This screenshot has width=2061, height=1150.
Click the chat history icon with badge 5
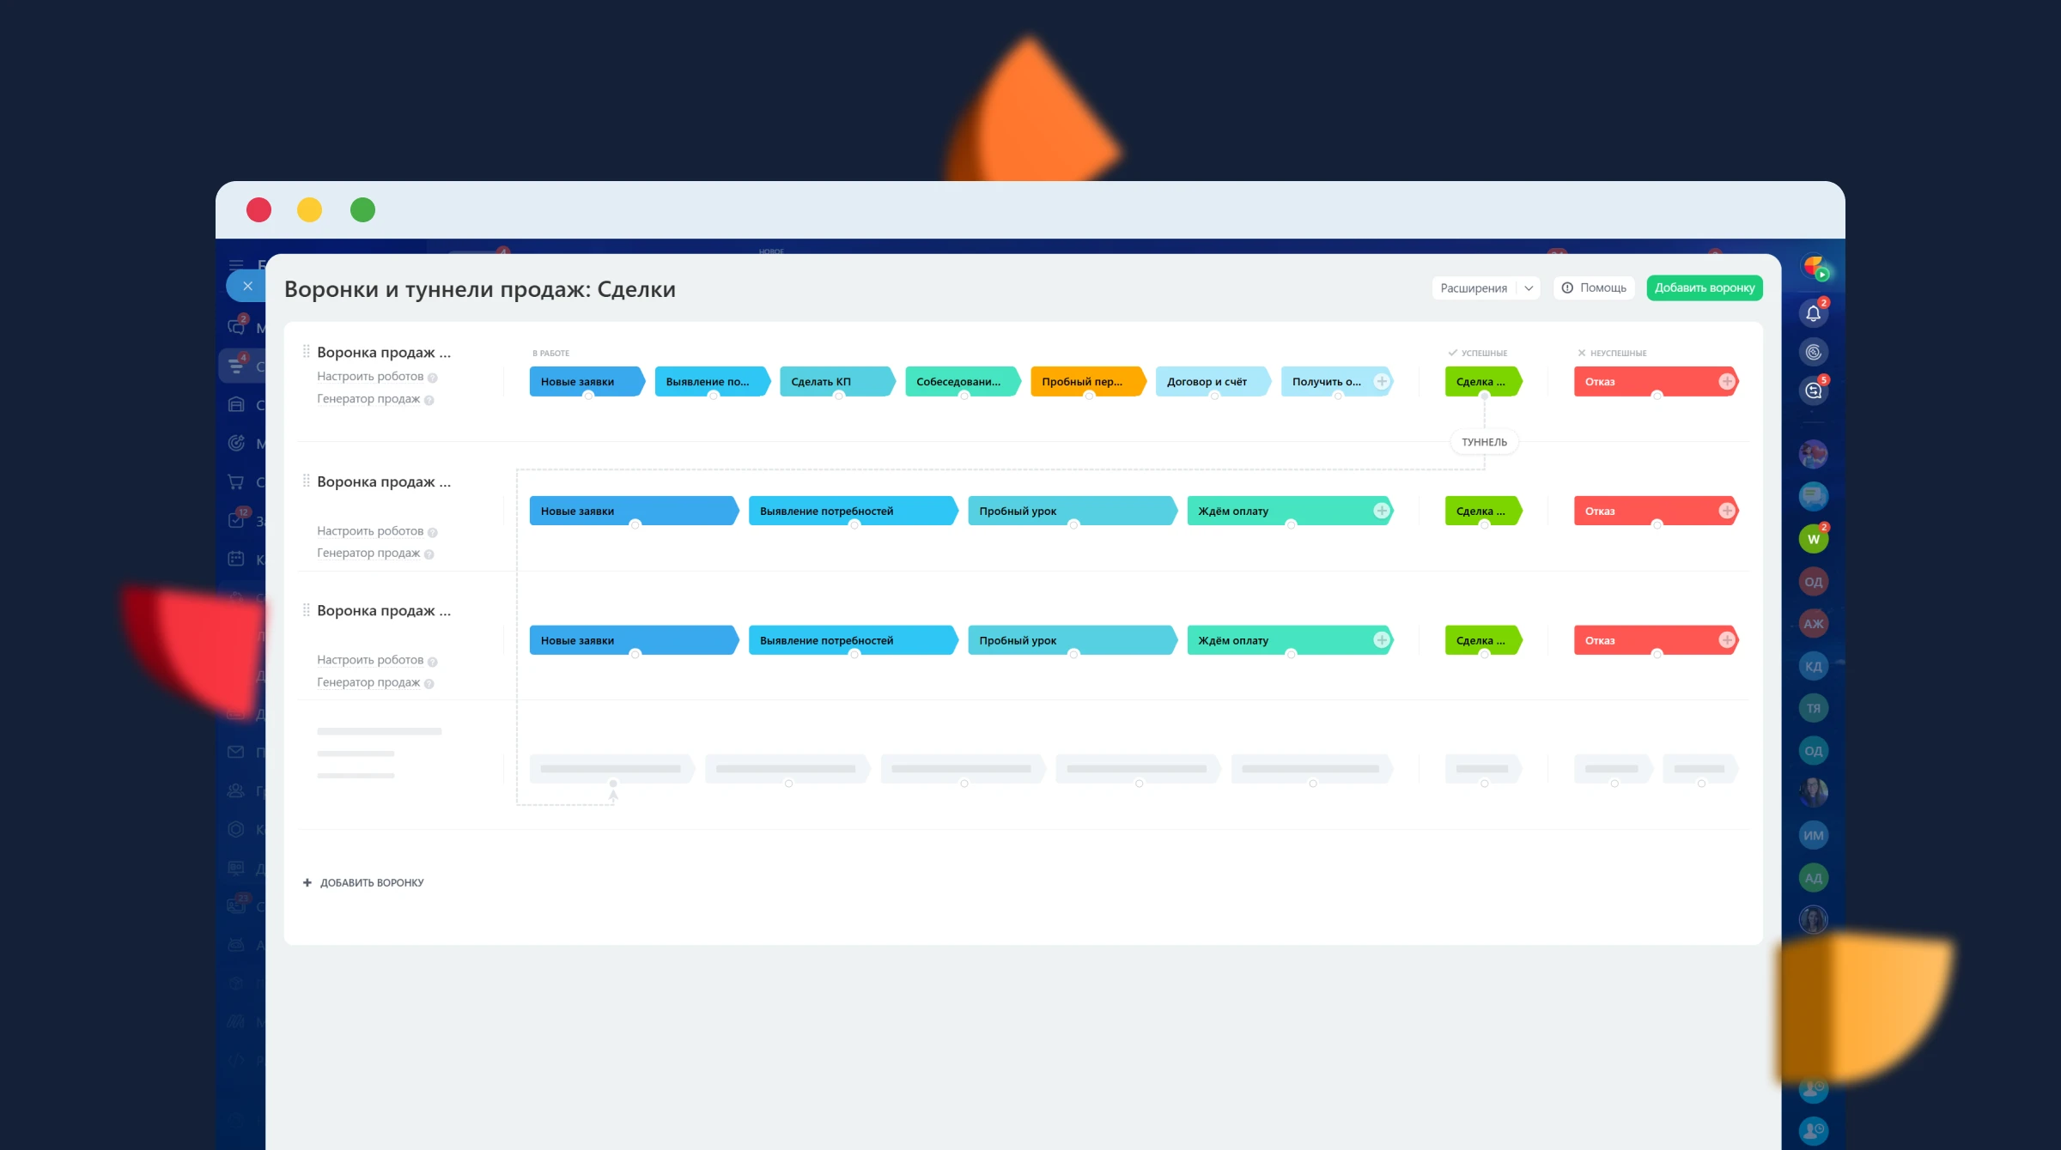tap(1813, 391)
